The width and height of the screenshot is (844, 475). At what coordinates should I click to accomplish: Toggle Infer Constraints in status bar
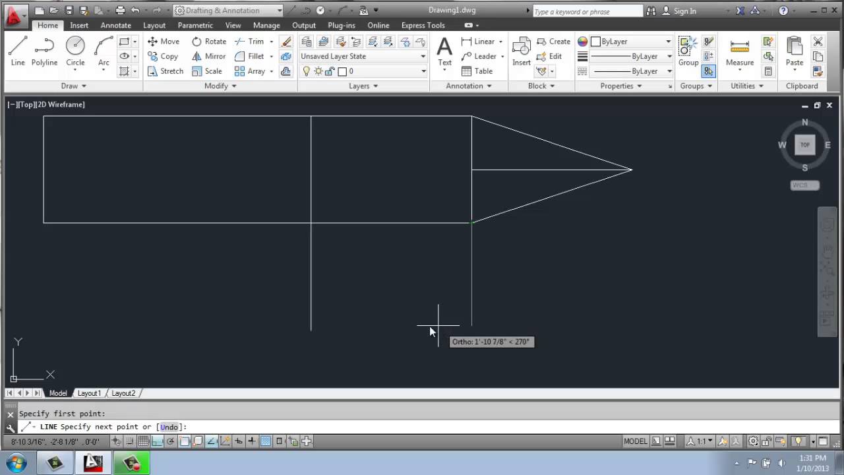coord(116,441)
